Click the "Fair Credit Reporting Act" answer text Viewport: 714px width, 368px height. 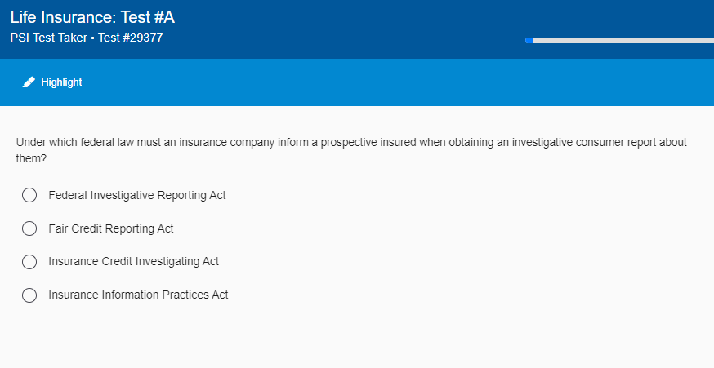(111, 228)
